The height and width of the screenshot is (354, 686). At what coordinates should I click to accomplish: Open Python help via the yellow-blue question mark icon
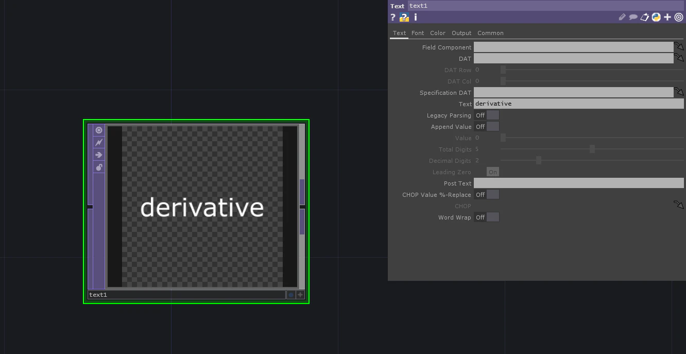pos(404,18)
